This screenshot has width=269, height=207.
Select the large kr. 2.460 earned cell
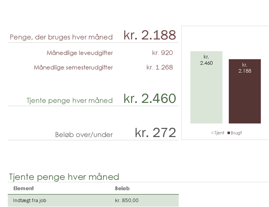tap(150, 99)
